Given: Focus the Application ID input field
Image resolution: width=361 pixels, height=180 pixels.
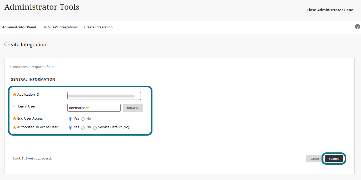Looking at the screenshot, I should tap(104, 96).
